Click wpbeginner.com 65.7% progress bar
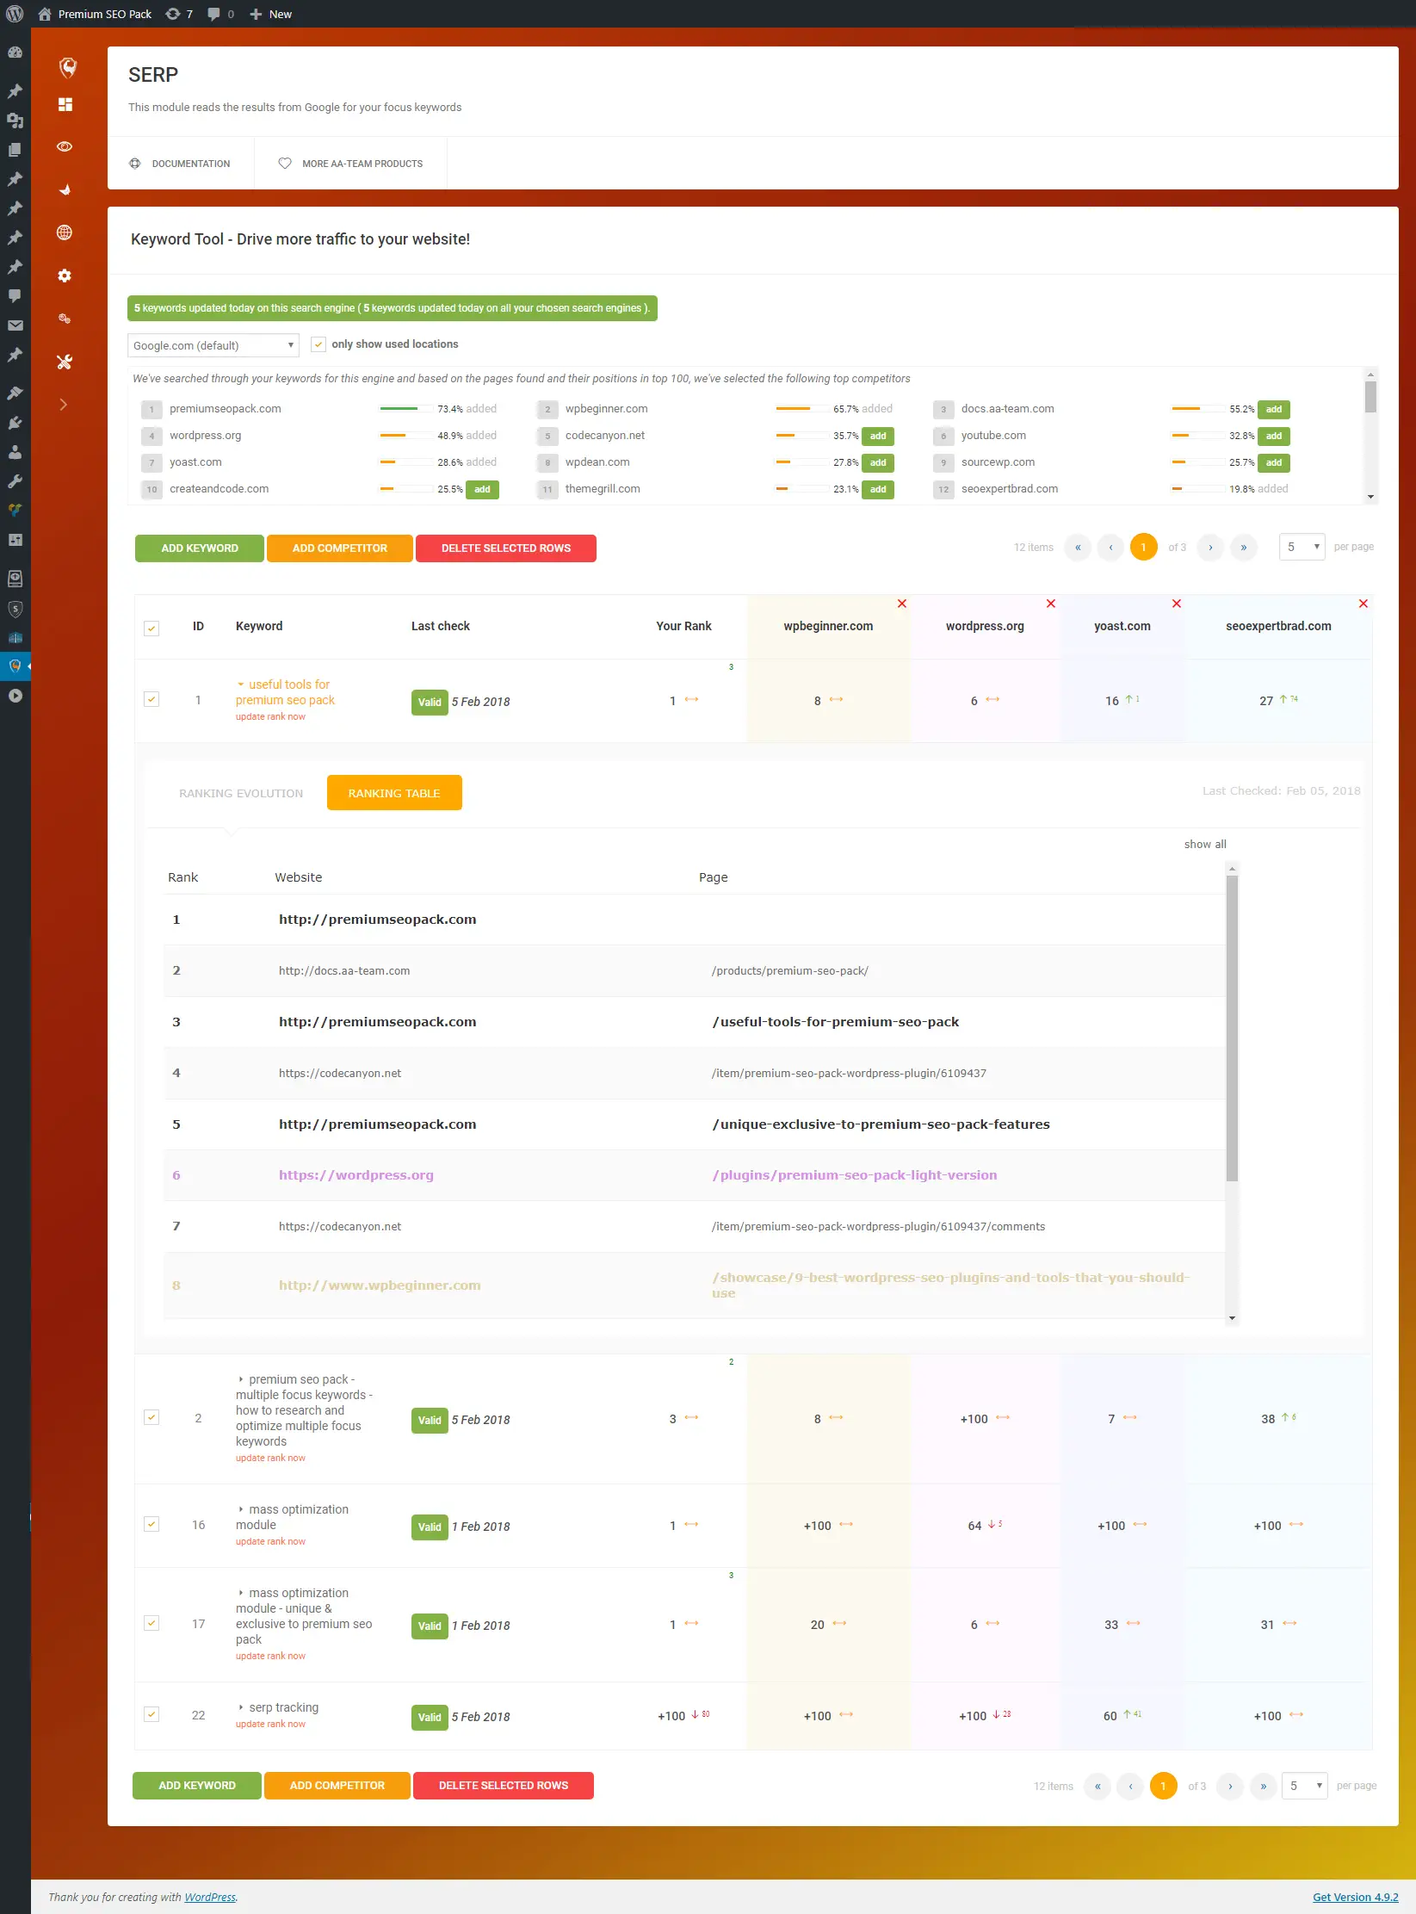This screenshot has width=1416, height=1914. (802, 409)
